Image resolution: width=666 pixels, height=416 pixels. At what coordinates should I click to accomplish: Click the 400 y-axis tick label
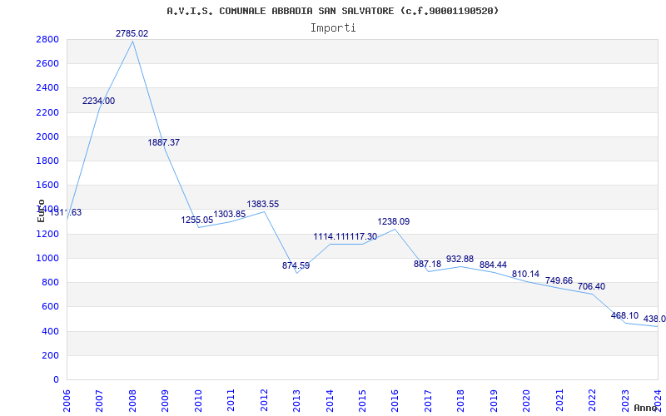[x=50, y=331]
